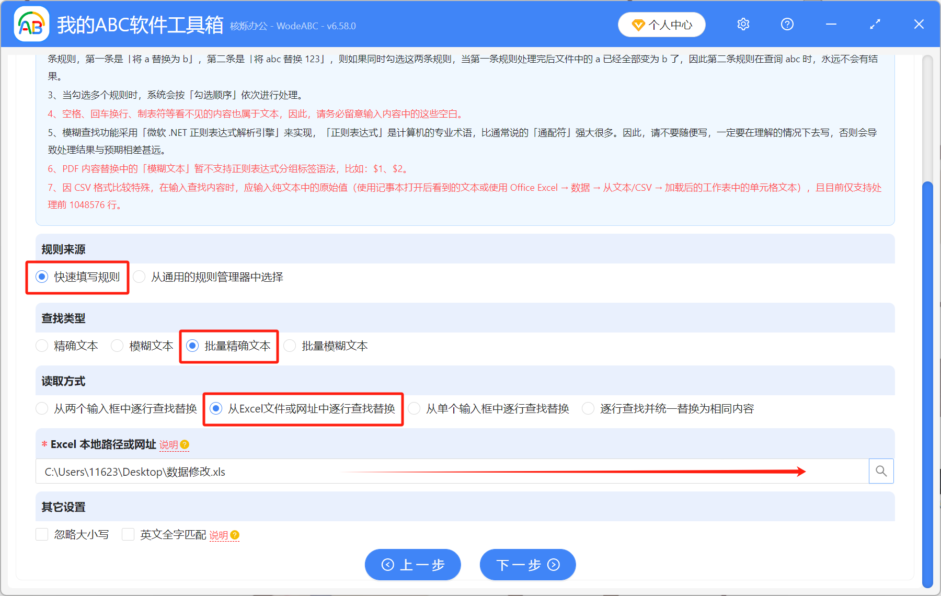
Task: Enable the 英文全字匹配 checkbox
Action: 128,534
